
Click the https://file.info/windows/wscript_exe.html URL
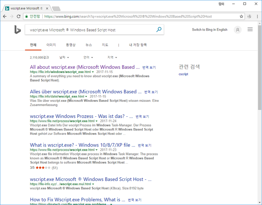click(x=60, y=72)
